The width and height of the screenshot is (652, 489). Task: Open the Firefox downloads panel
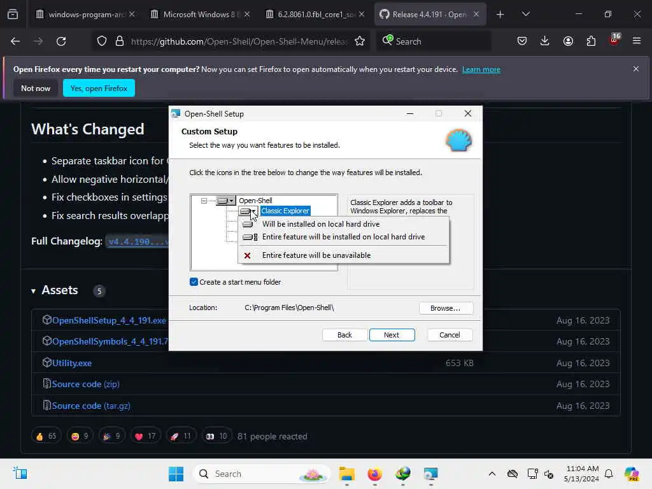545,41
